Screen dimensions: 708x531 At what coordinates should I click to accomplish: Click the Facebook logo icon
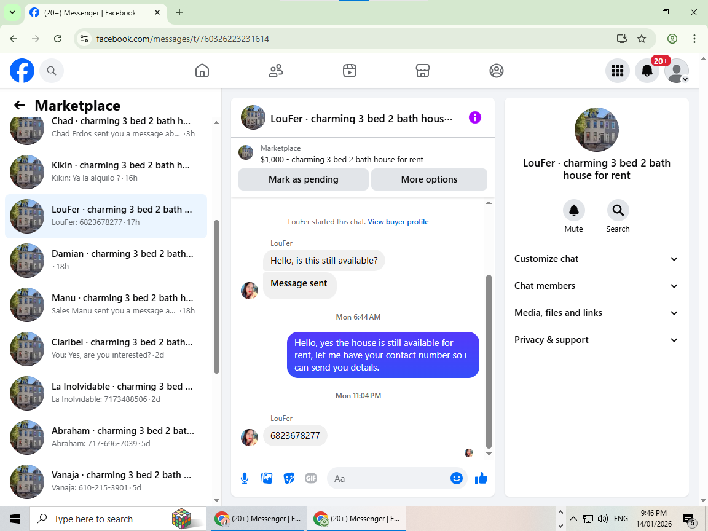click(22, 71)
